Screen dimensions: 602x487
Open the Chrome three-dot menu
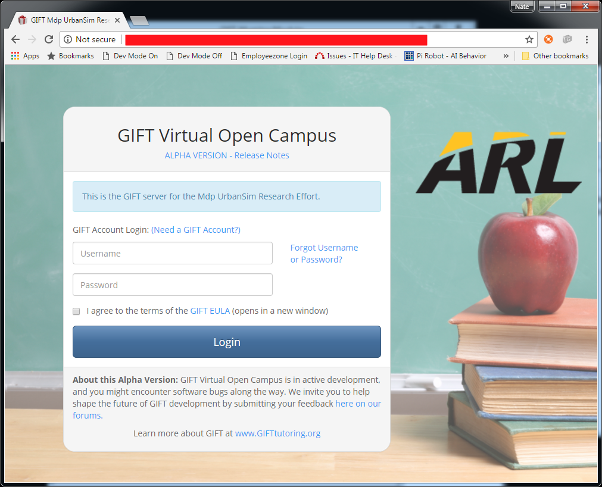(587, 39)
